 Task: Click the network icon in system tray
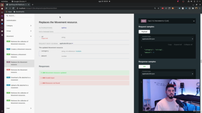(188, 1)
